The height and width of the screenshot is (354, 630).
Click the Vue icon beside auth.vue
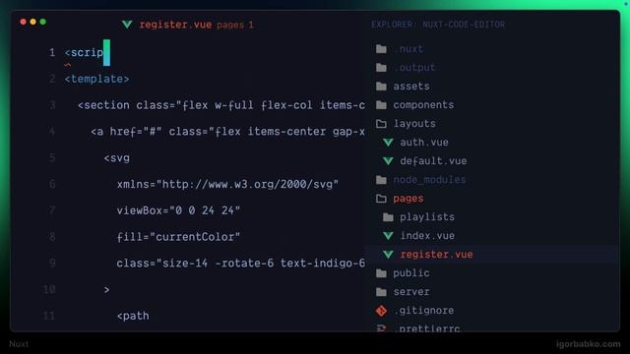[x=388, y=142]
